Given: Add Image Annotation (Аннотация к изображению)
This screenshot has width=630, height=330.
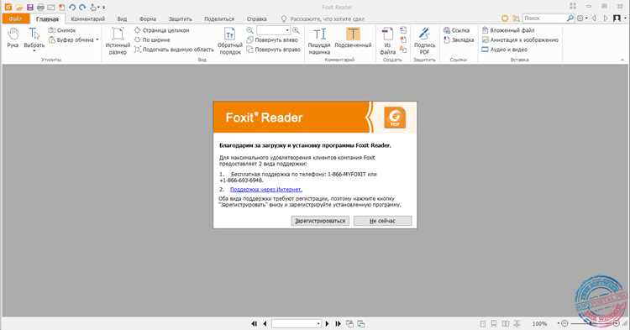Looking at the screenshot, I should 520,39.
